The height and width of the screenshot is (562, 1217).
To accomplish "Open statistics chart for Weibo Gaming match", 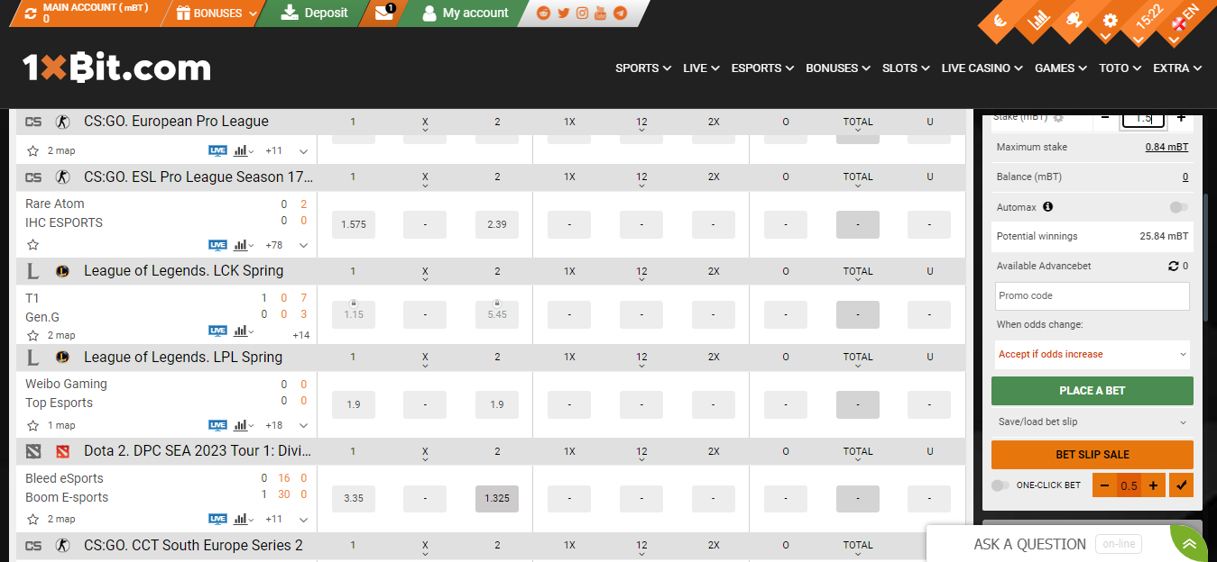I will [x=242, y=425].
